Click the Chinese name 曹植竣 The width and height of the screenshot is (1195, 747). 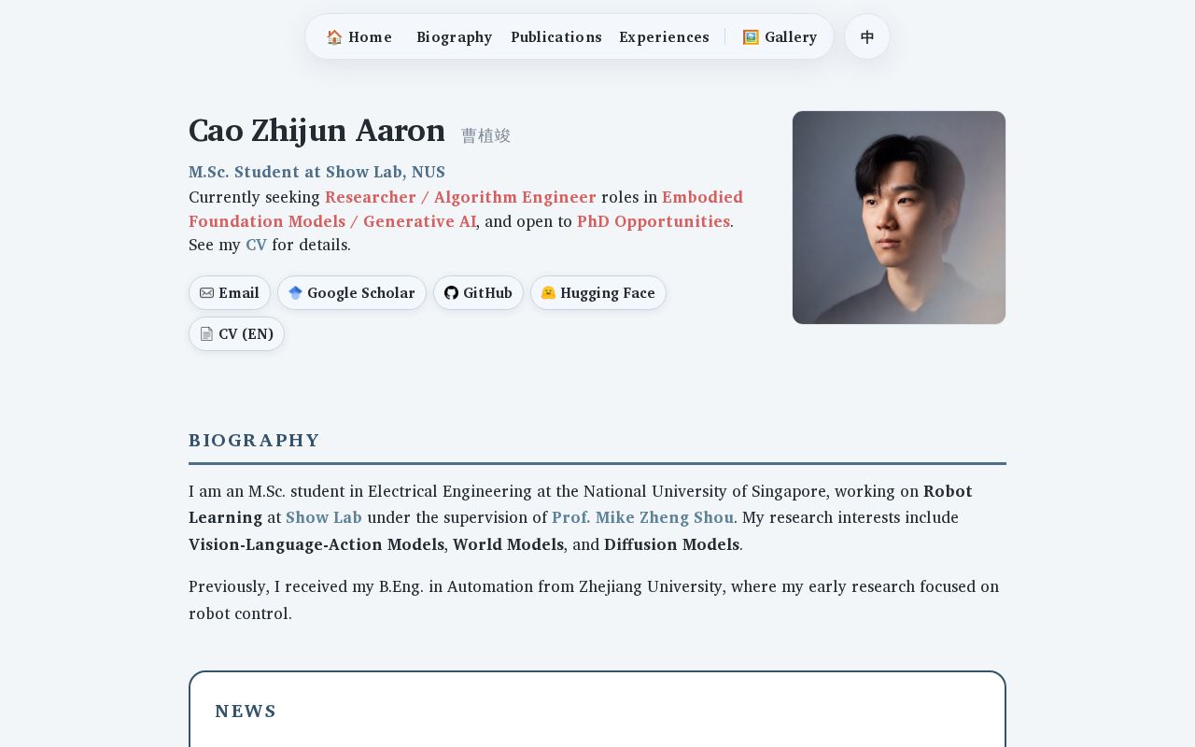click(x=485, y=136)
